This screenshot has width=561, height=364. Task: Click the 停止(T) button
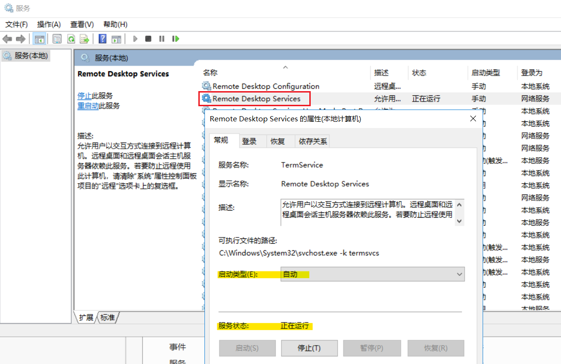pos(309,348)
